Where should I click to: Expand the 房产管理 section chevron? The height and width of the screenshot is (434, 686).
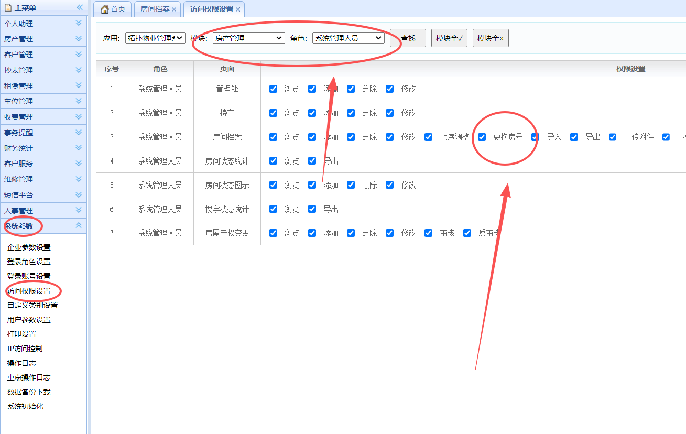click(79, 39)
